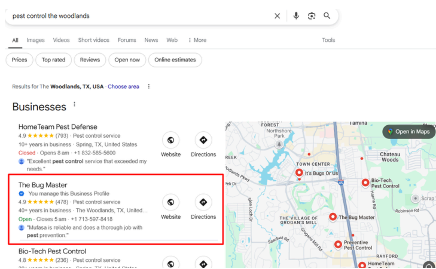Click into the pest control search field
Image resolution: width=436 pixels, height=269 pixels.
click(x=138, y=16)
